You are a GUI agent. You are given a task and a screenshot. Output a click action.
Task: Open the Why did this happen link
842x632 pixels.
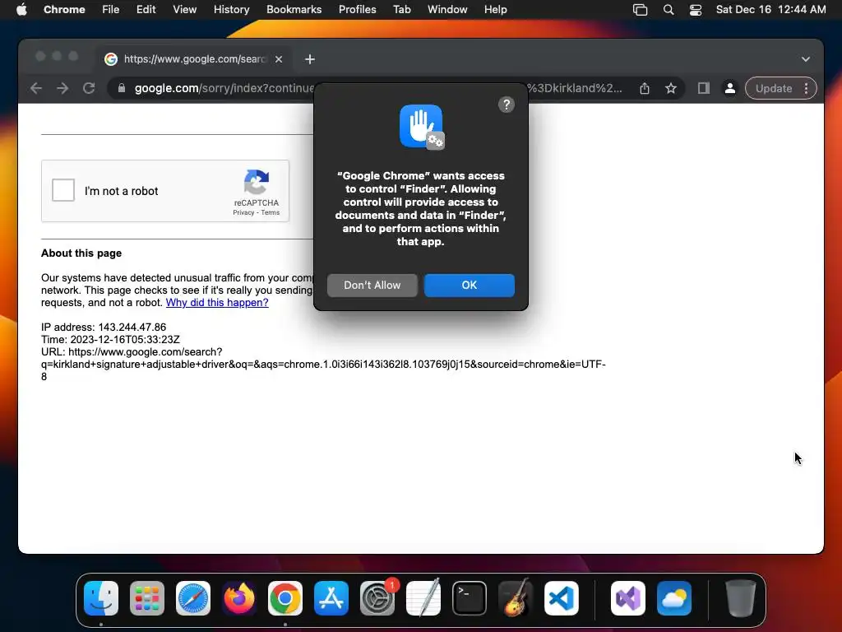coord(217,303)
